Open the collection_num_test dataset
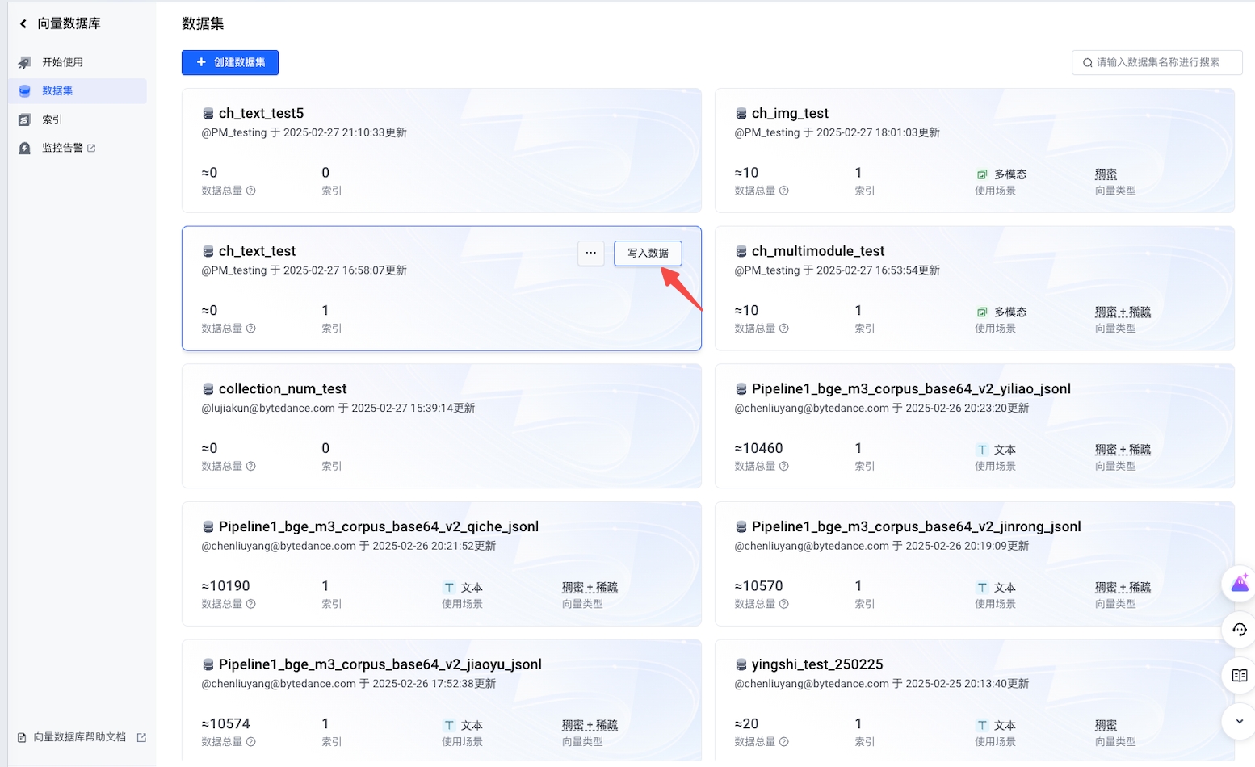The width and height of the screenshot is (1255, 767). (x=283, y=389)
